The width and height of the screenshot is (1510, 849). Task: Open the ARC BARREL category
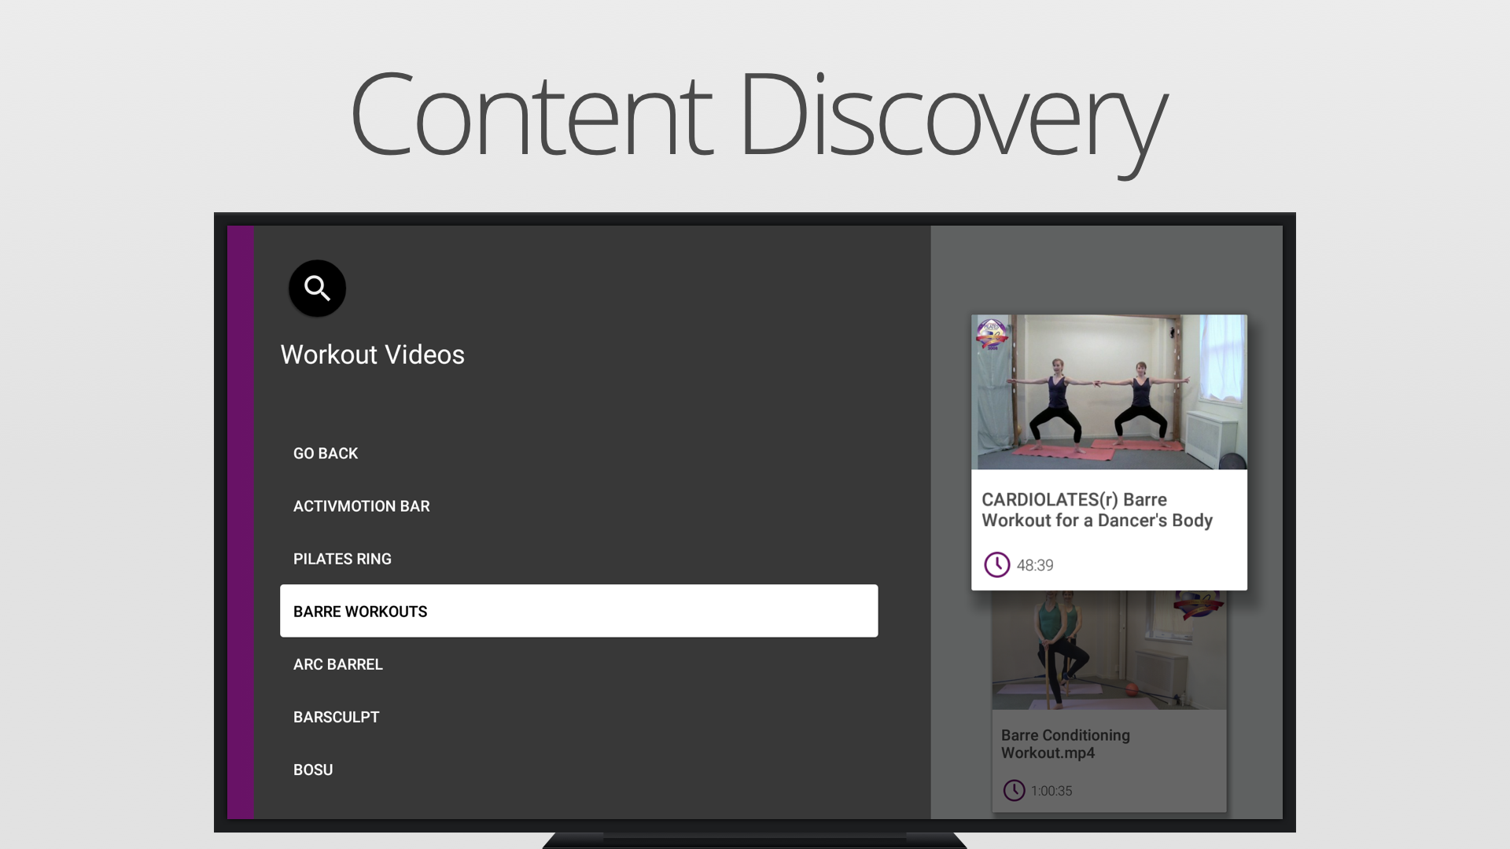(x=337, y=664)
